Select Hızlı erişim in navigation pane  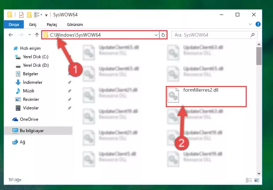point(27,48)
